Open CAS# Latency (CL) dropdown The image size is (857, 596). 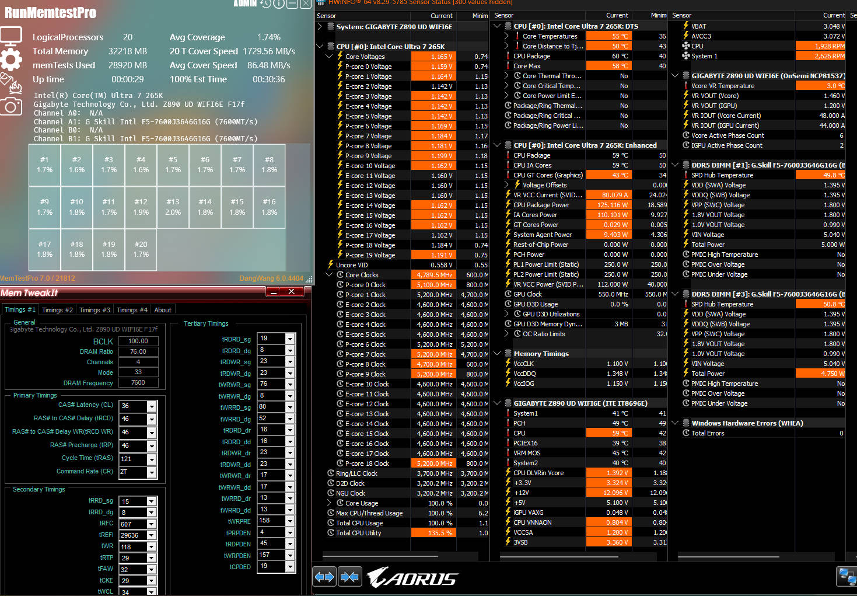[x=152, y=406]
